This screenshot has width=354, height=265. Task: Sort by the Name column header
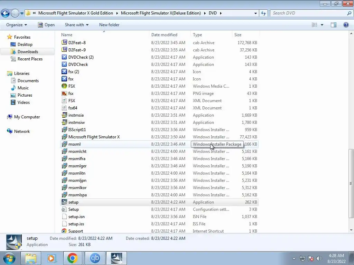pos(104,35)
